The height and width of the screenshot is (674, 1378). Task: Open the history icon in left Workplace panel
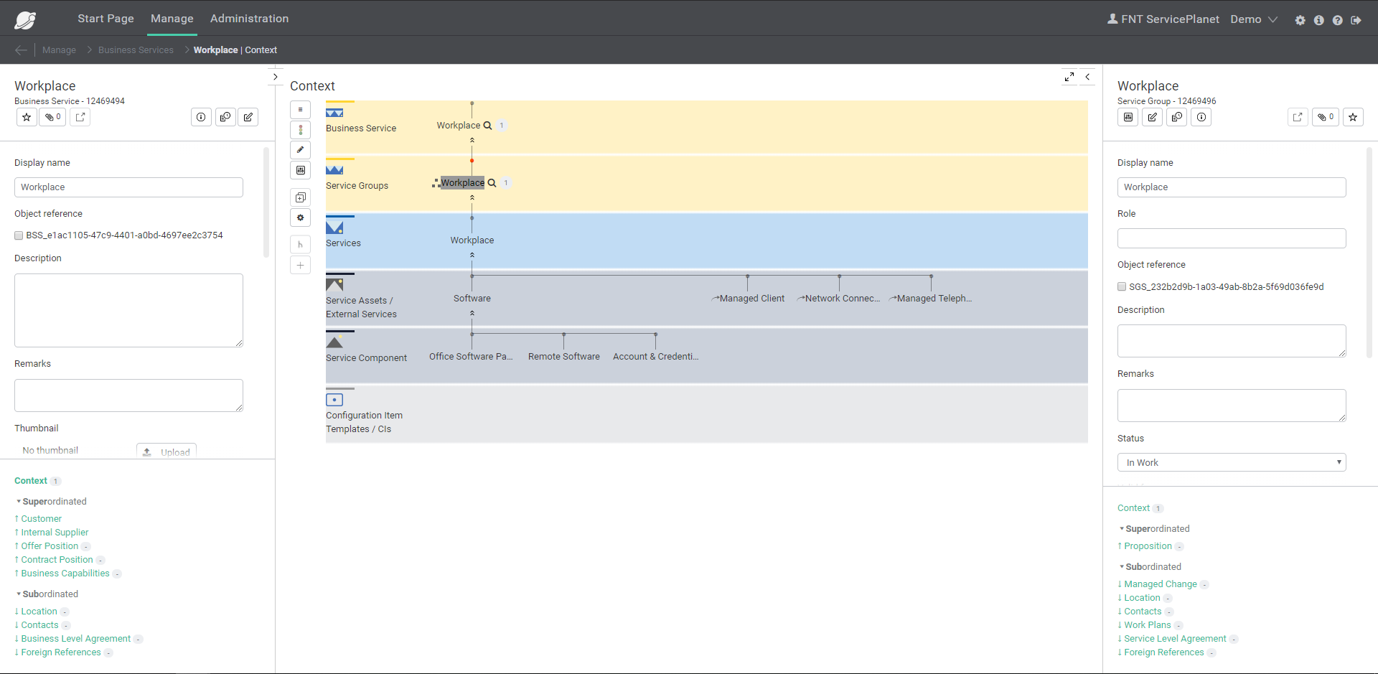(225, 117)
